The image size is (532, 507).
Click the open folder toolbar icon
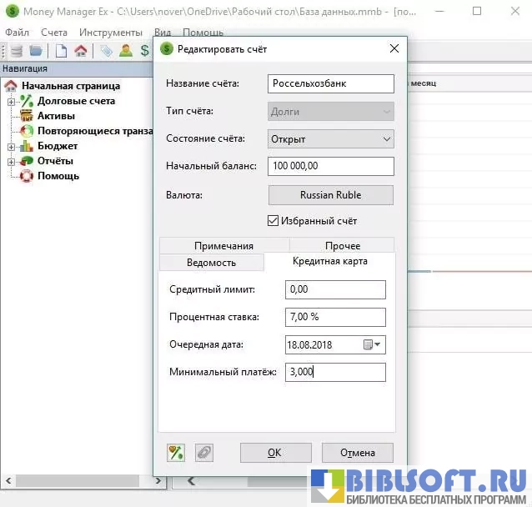[x=36, y=50]
